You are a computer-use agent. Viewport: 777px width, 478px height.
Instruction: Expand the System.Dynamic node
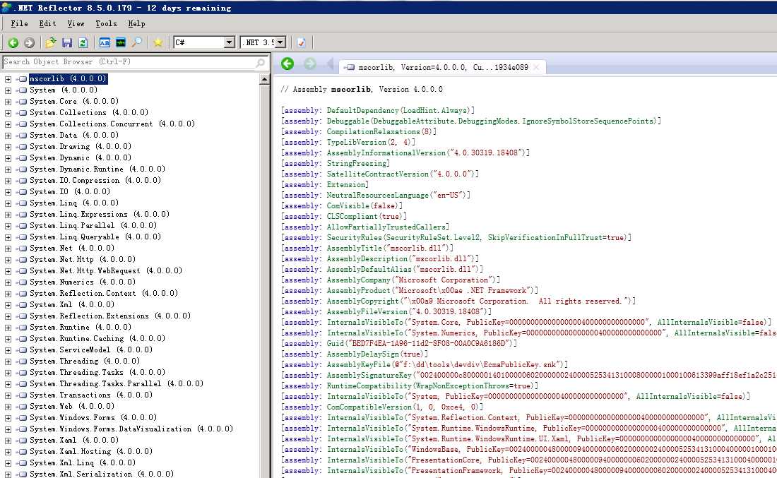[8, 158]
